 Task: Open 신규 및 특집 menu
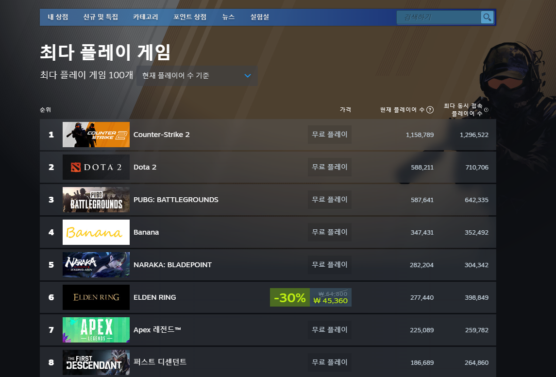(101, 17)
